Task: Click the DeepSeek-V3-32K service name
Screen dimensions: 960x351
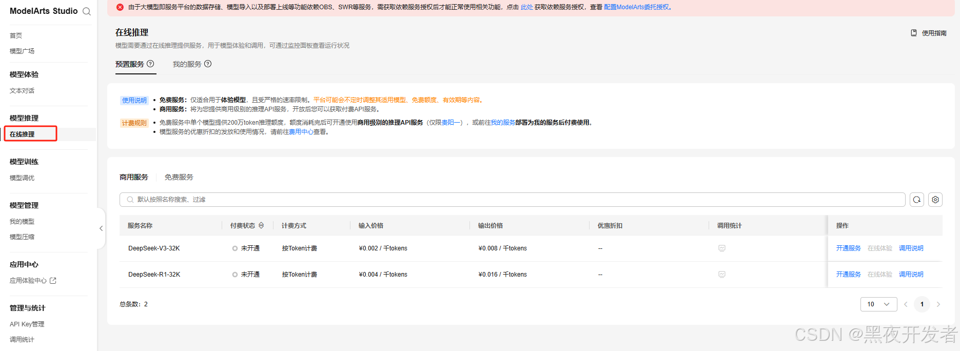Action: pos(154,248)
